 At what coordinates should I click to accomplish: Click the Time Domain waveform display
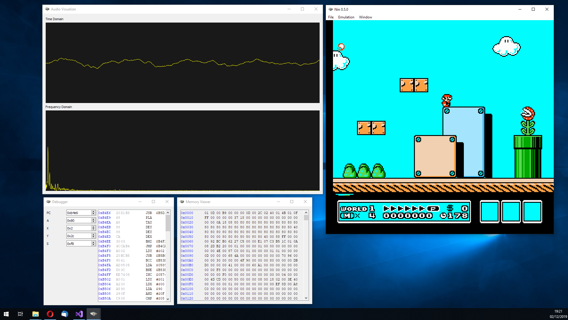tap(183, 63)
